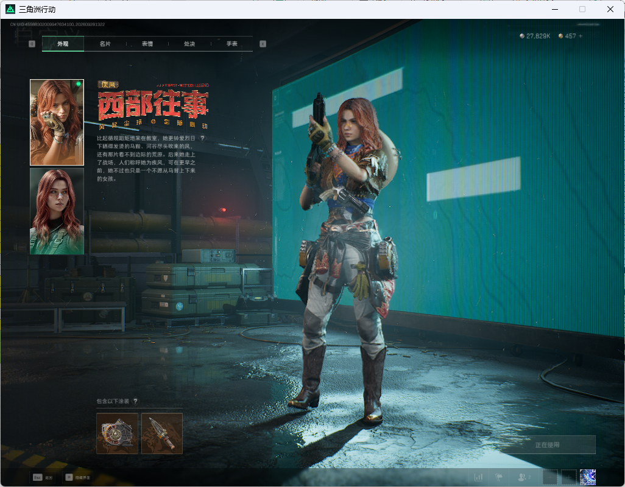Click the 疾风 operator name tag
Screen dimensions: 625x487
pos(108,85)
